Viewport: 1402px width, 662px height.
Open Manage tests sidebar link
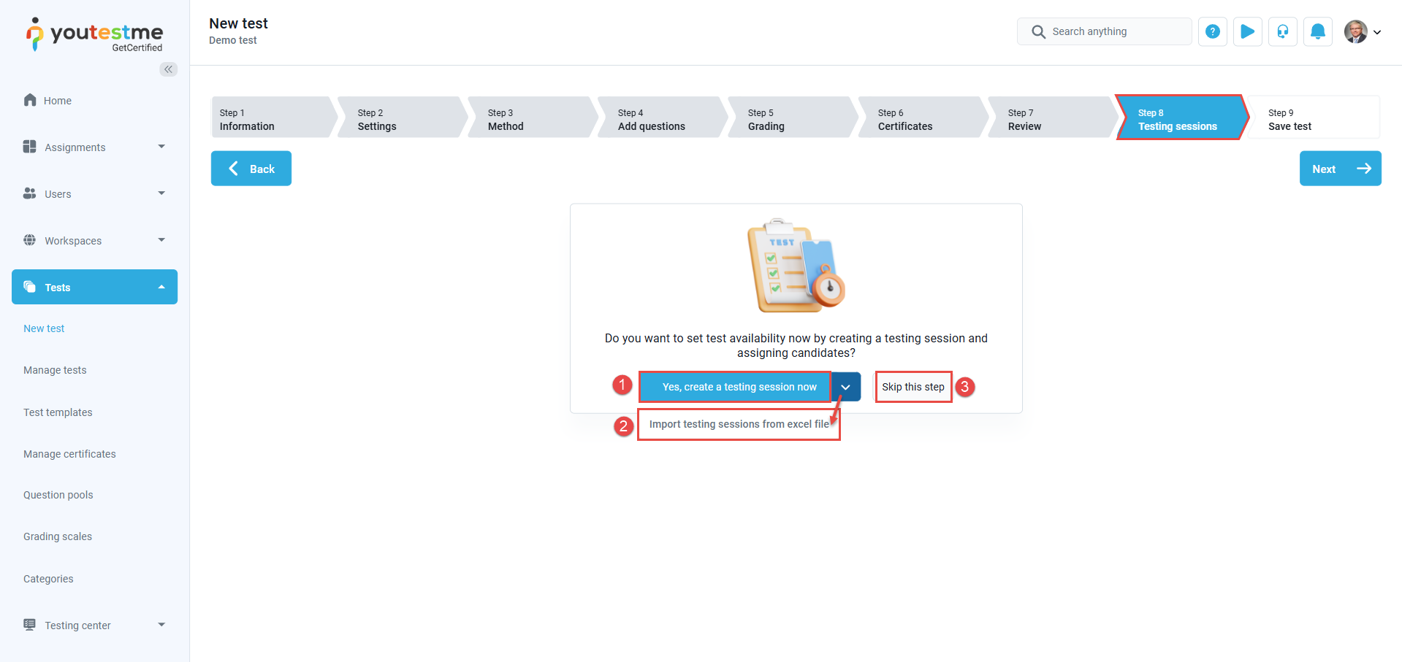point(55,370)
